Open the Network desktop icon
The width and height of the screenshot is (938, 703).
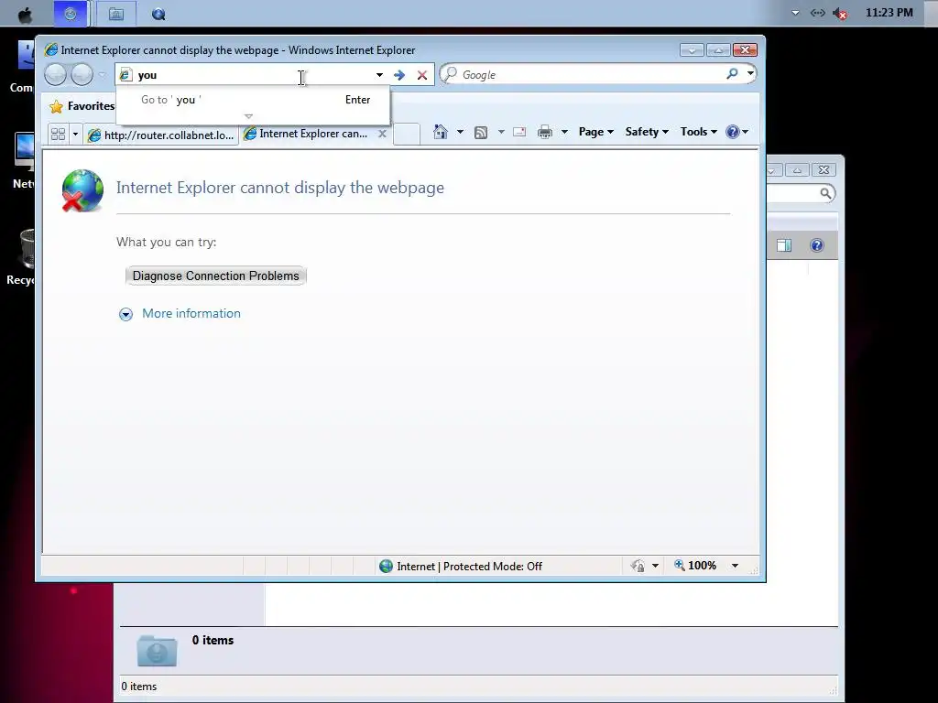point(24,160)
